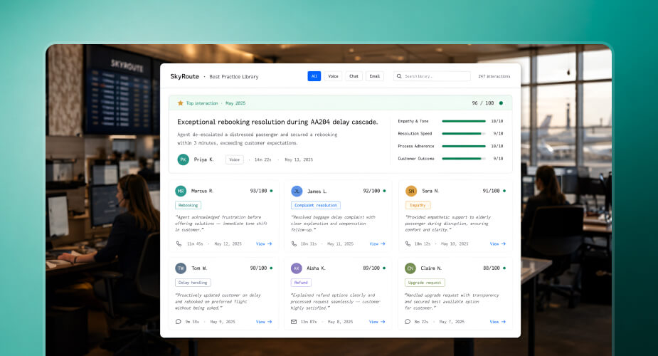The height and width of the screenshot is (356, 658).
Task: Open View link on James L. card
Action: click(377, 244)
